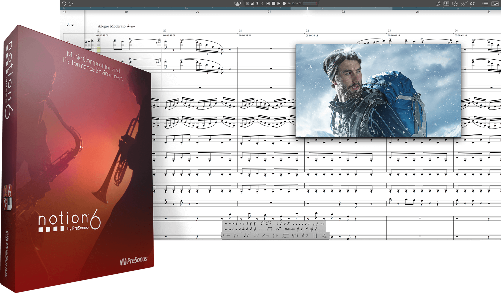Image resolution: width=501 pixels, height=293 pixels.
Task: Open the Fl. Tech. palette section
Action: [324, 236]
